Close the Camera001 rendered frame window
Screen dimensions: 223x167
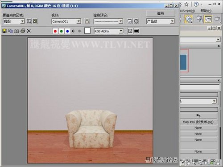coord(176,6)
